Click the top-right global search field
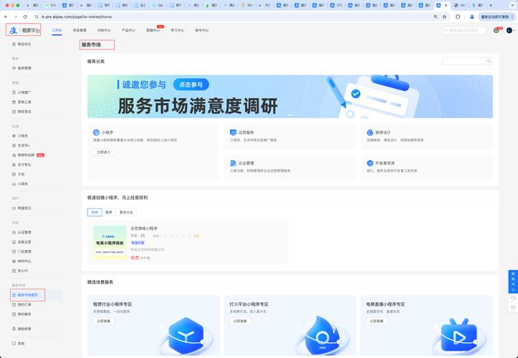This screenshot has height=358, width=518. (x=464, y=30)
